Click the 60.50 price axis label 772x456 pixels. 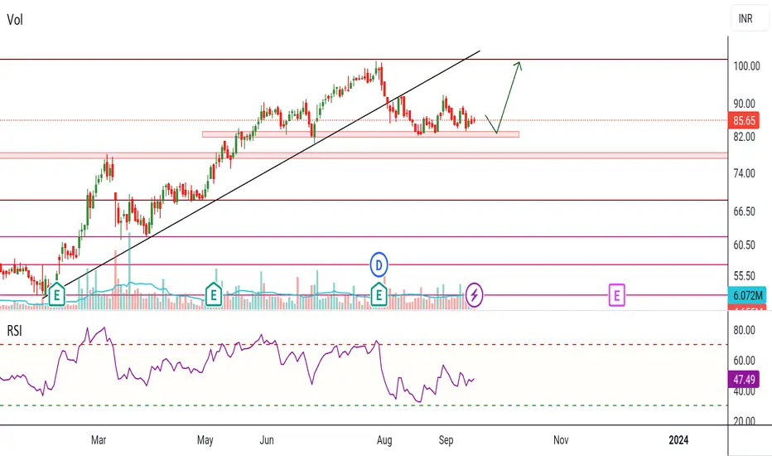tap(744, 245)
